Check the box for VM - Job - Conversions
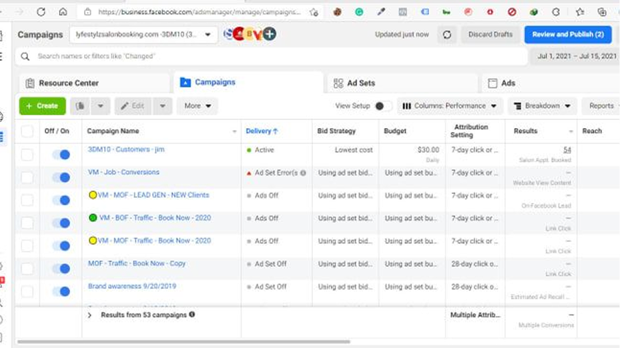 point(27,177)
